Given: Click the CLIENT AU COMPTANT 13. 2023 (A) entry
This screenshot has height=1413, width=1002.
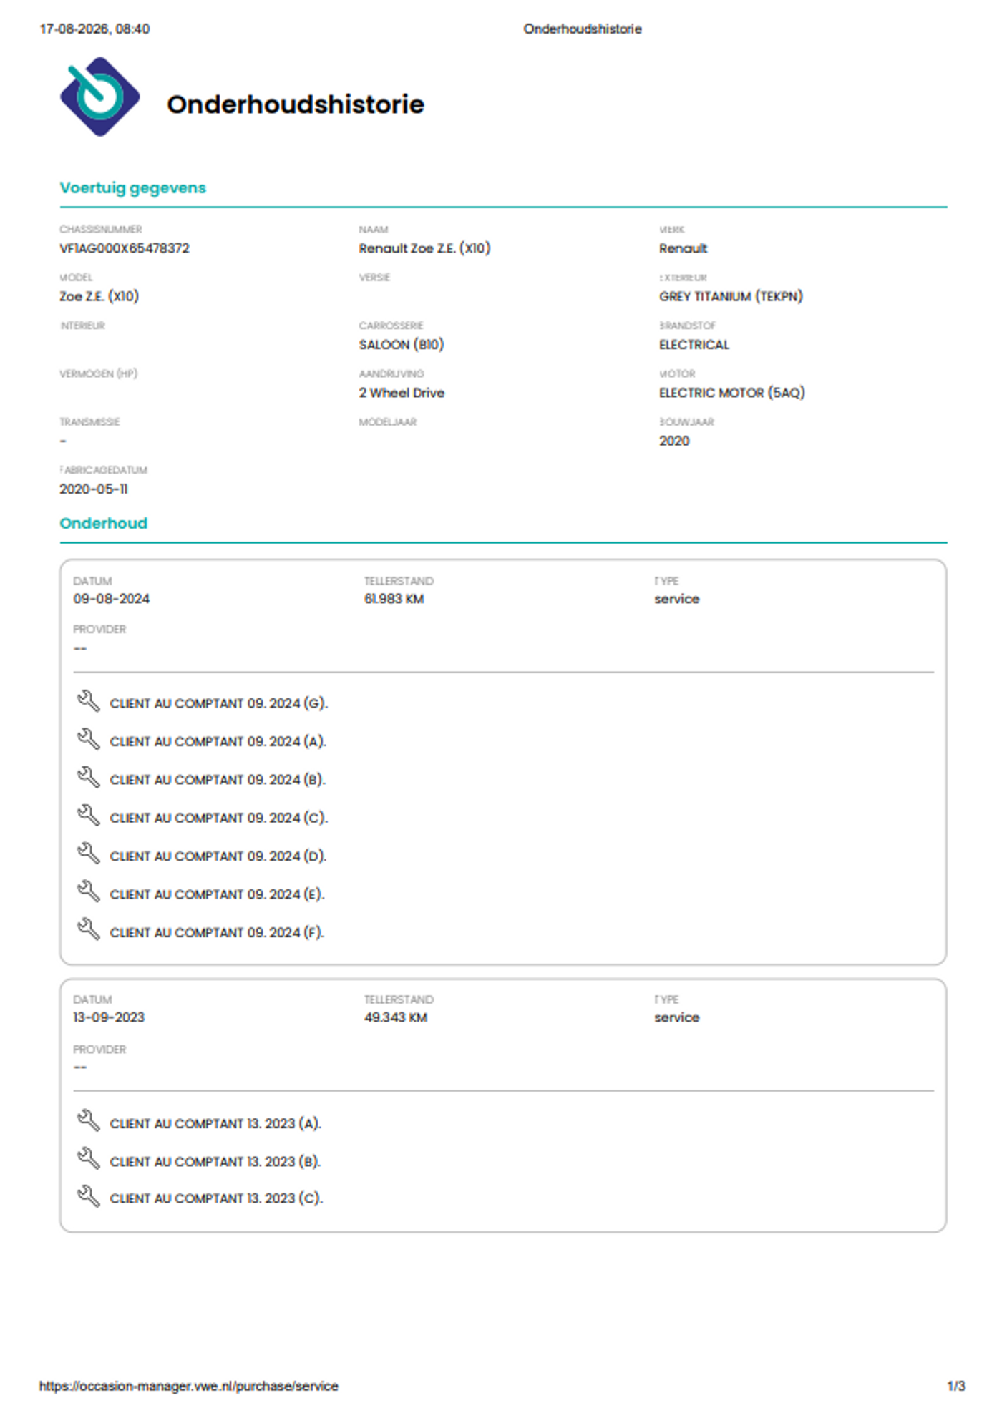Looking at the screenshot, I should [x=215, y=1123].
